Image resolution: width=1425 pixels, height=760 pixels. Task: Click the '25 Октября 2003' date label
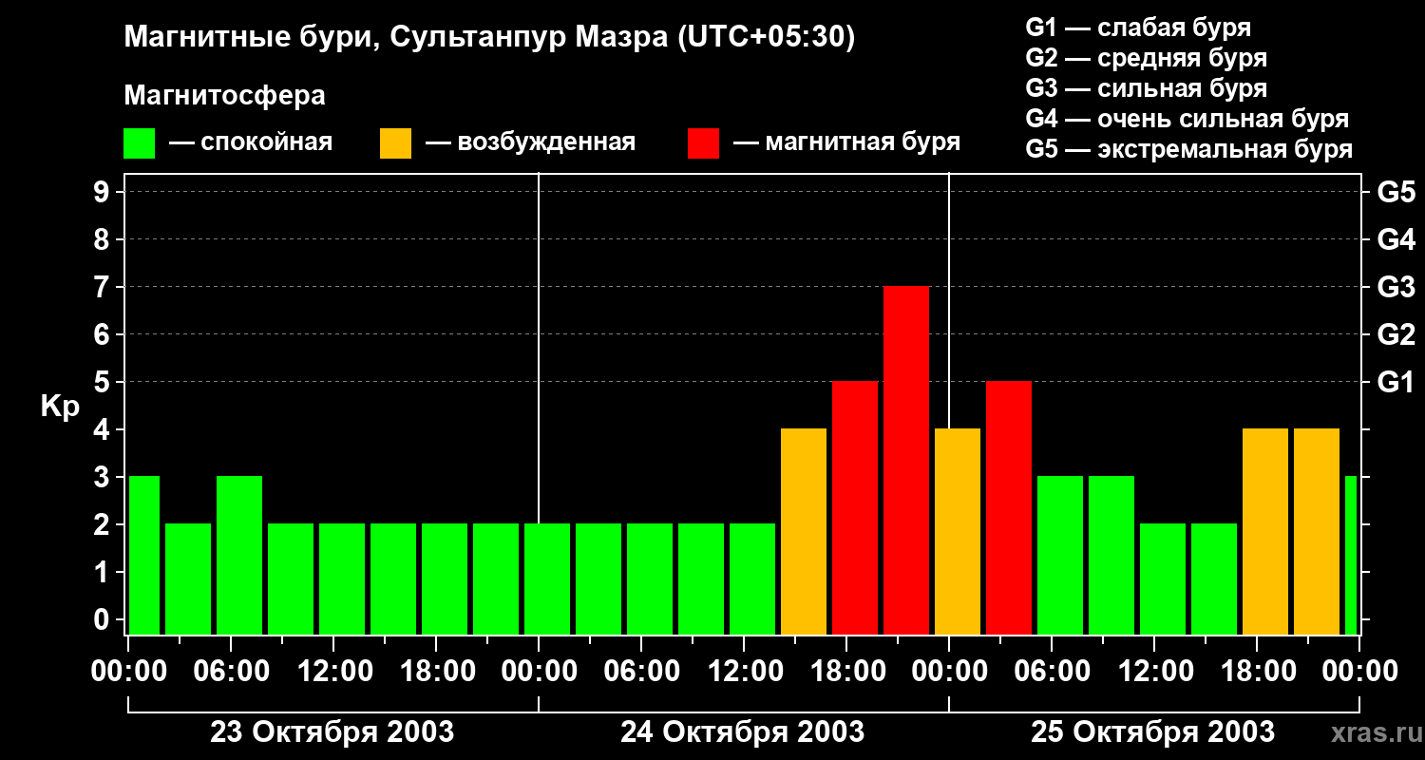pyautogui.click(x=1152, y=732)
